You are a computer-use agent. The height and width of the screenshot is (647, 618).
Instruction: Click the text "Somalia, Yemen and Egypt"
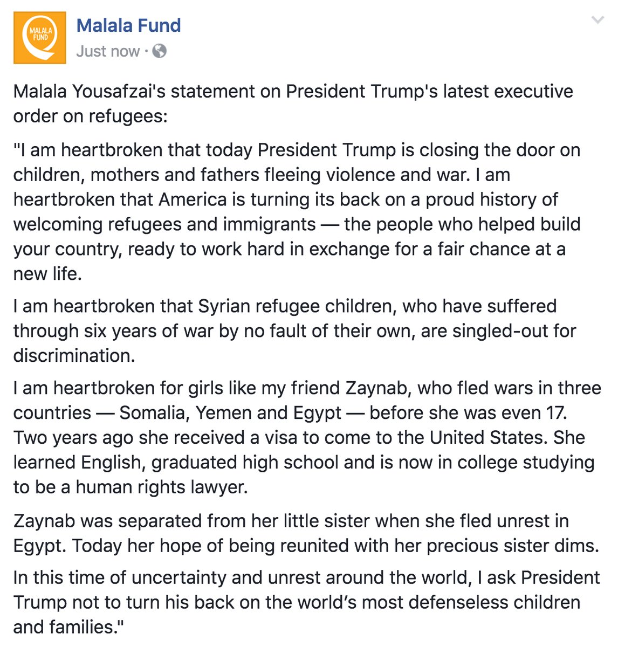pyautogui.click(x=230, y=413)
